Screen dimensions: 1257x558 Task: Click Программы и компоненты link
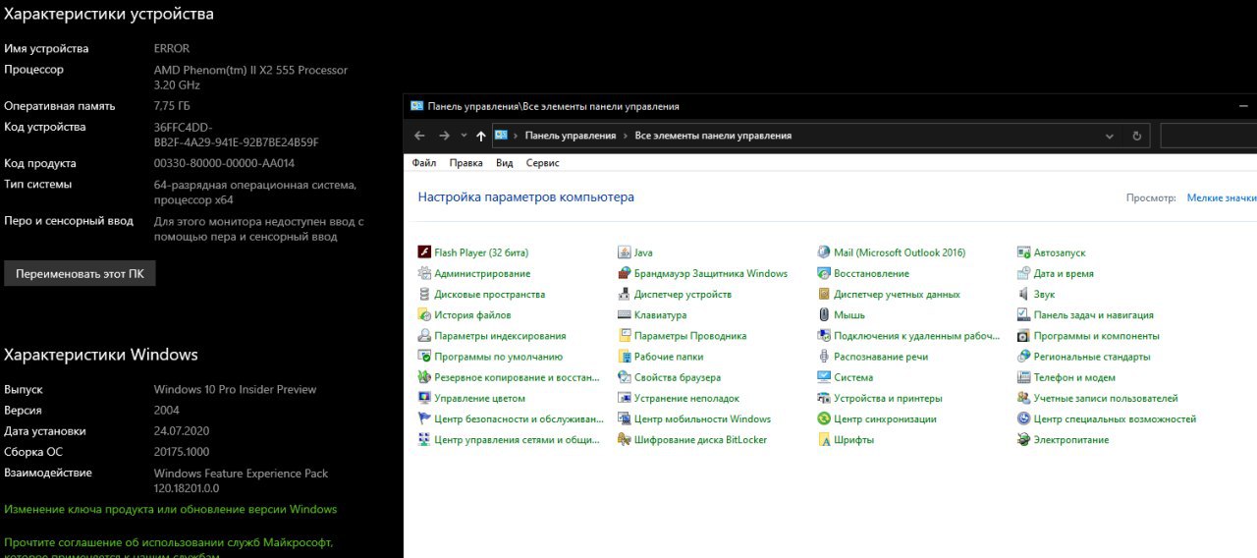pyautogui.click(x=1096, y=336)
